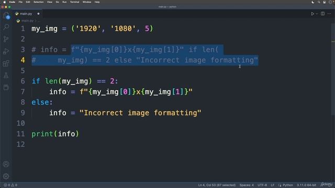335x188 pixels.
Task: Click '1080' string on line 1
Action: pos(123,29)
